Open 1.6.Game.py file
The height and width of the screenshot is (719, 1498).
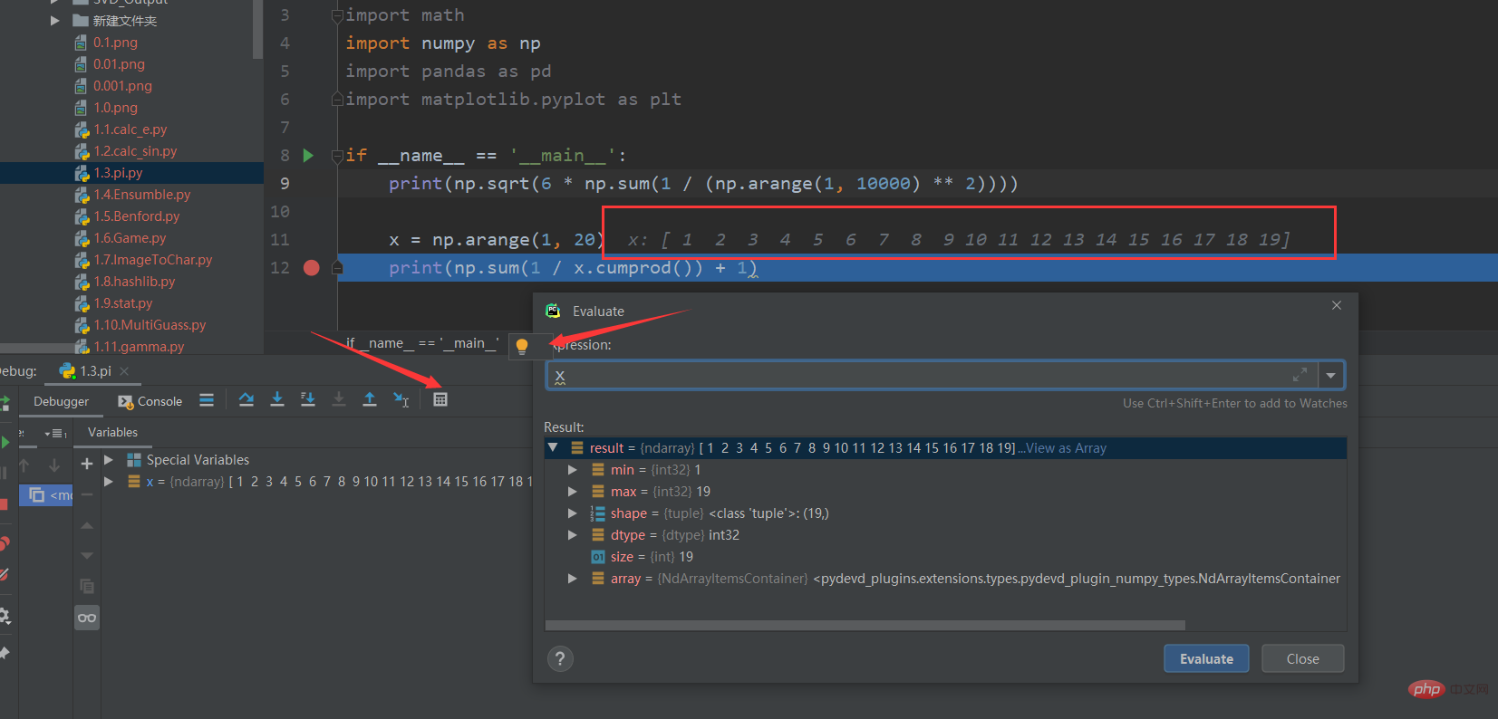coord(130,238)
